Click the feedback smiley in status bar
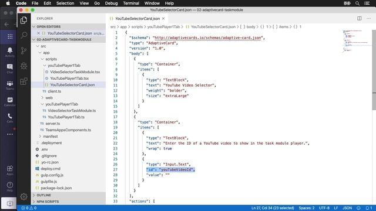The width and height of the screenshot is (376, 211). click(358, 208)
